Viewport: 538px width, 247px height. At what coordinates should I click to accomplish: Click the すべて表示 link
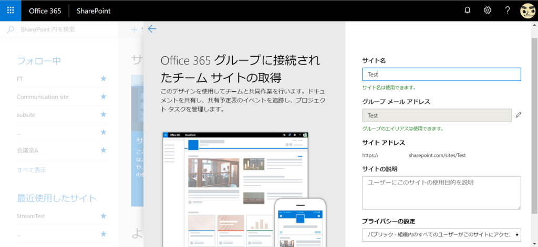31,170
